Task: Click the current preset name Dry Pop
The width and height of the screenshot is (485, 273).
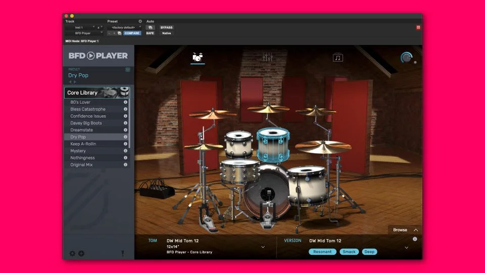Action: tap(78, 75)
